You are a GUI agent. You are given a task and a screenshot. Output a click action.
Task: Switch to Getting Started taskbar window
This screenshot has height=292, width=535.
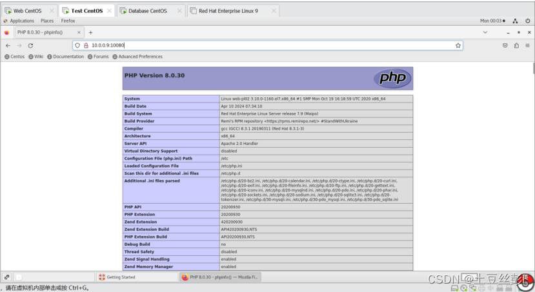pyautogui.click(x=136, y=277)
